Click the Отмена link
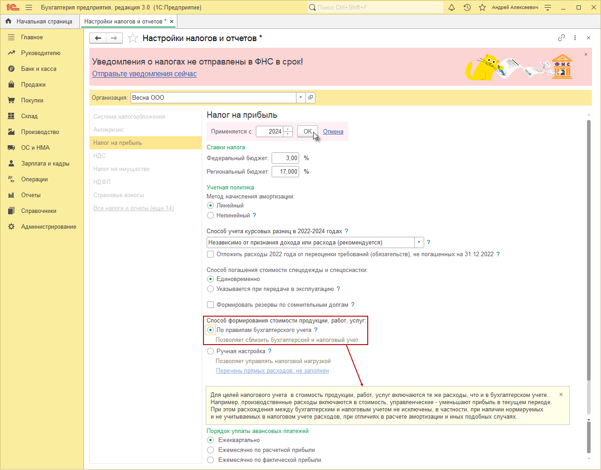This screenshot has width=601, height=470. coord(333,131)
